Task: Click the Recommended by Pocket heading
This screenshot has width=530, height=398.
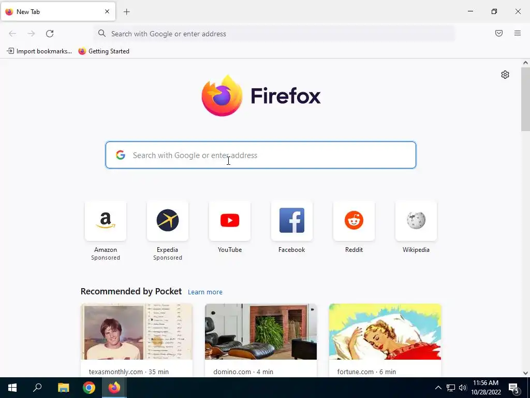Action: click(x=131, y=291)
